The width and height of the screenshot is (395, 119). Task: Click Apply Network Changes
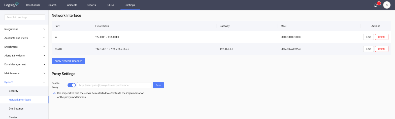[68, 61]
